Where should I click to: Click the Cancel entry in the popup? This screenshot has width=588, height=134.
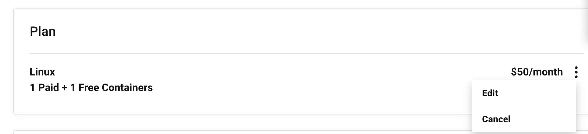click(496, 119)
